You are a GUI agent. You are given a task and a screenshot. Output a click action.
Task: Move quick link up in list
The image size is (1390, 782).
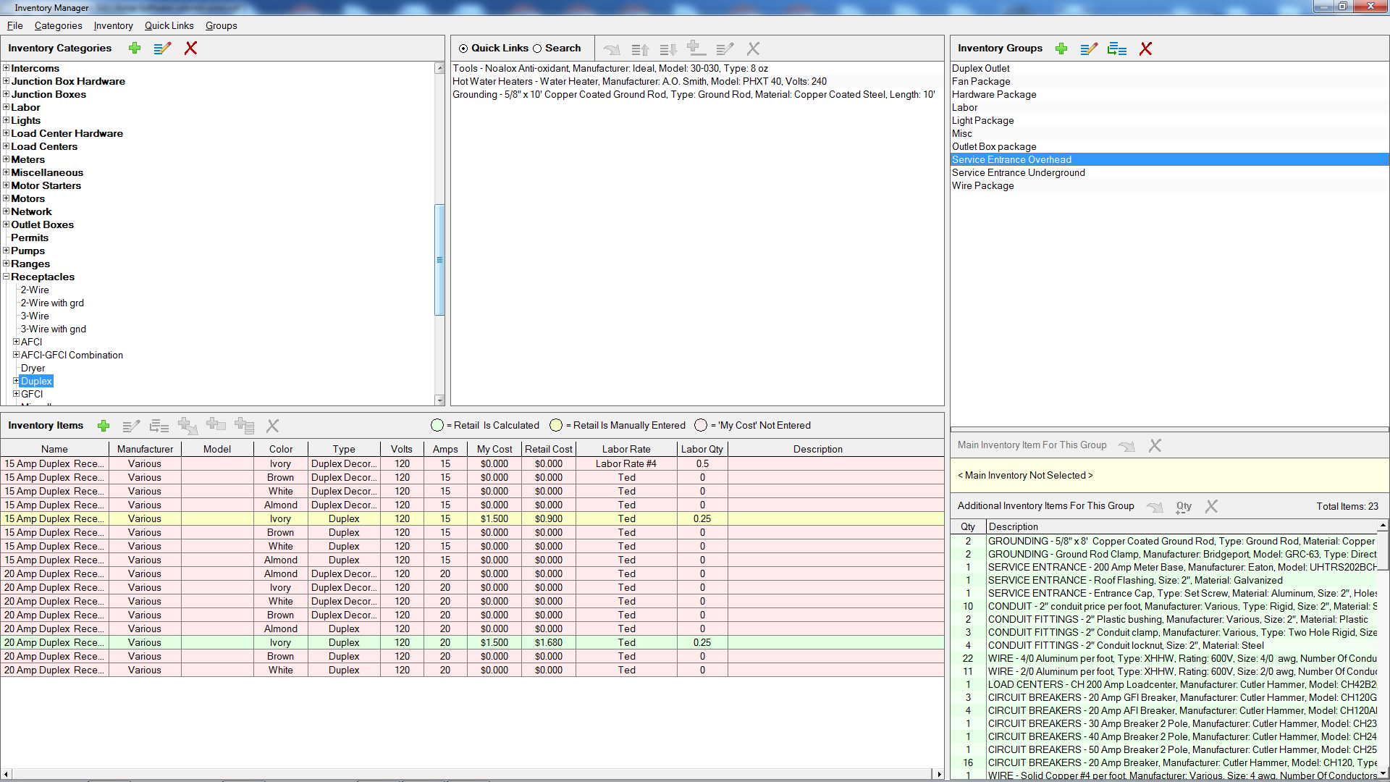click(640, 49)
